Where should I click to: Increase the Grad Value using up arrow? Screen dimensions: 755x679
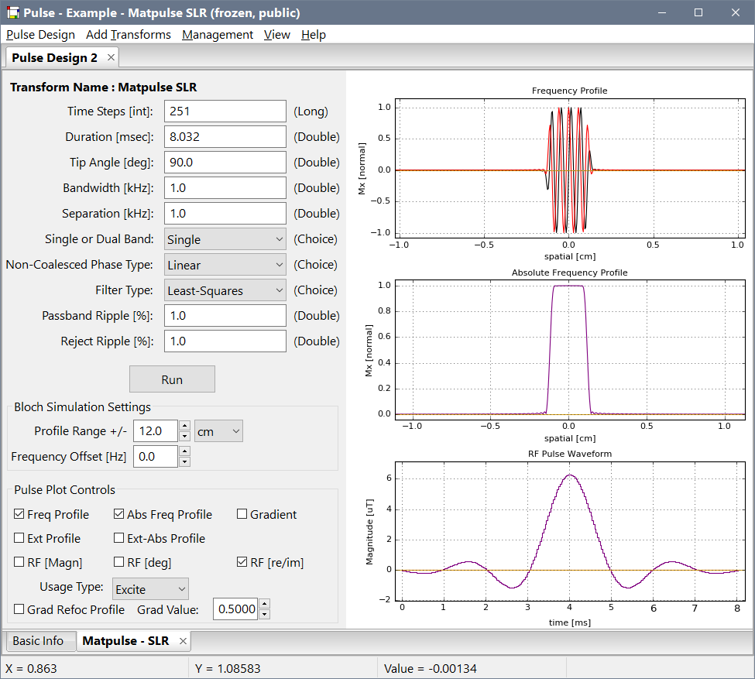tap(265, 605)
